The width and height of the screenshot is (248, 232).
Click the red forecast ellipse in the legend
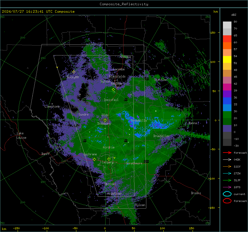click(227, 201)
